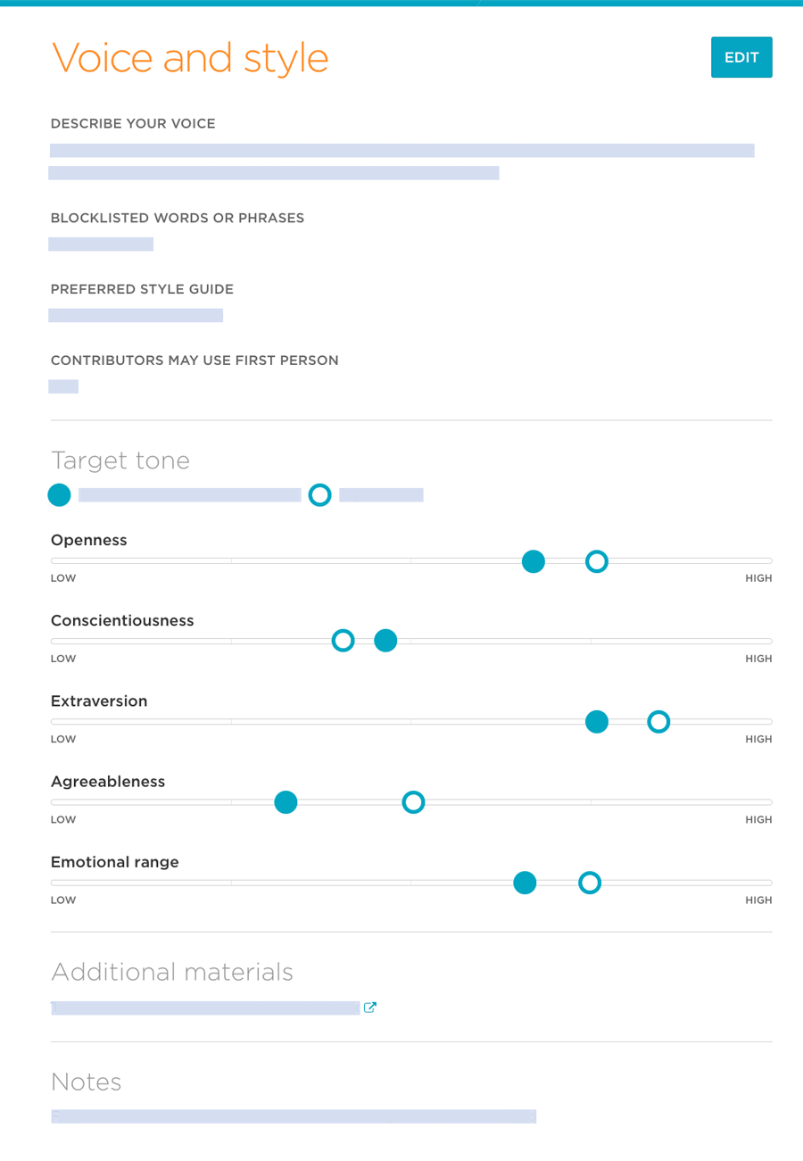Click the preferred style guide value

[x=136, y=315]
